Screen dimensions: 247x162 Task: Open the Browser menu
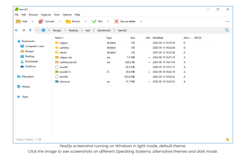click(x=33, y=15)
